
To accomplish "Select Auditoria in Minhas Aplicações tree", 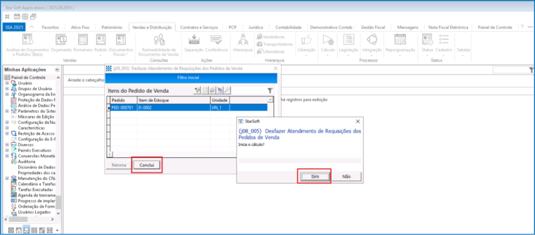I will [x=26, y=161].
